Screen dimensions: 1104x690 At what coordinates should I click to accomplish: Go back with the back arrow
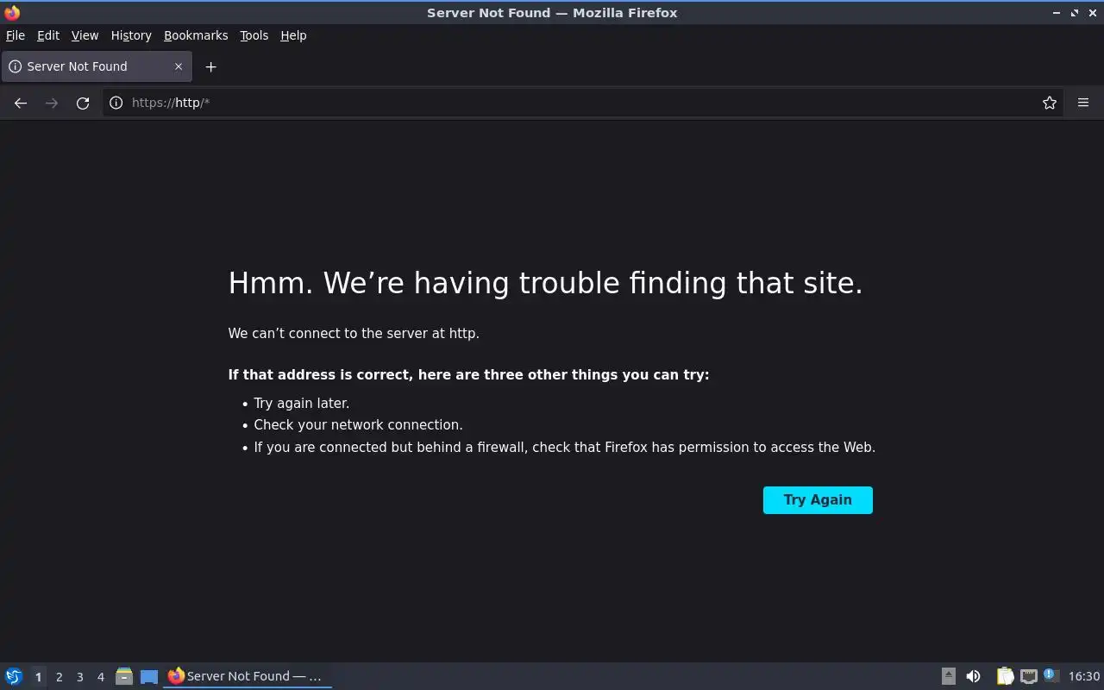21,103
